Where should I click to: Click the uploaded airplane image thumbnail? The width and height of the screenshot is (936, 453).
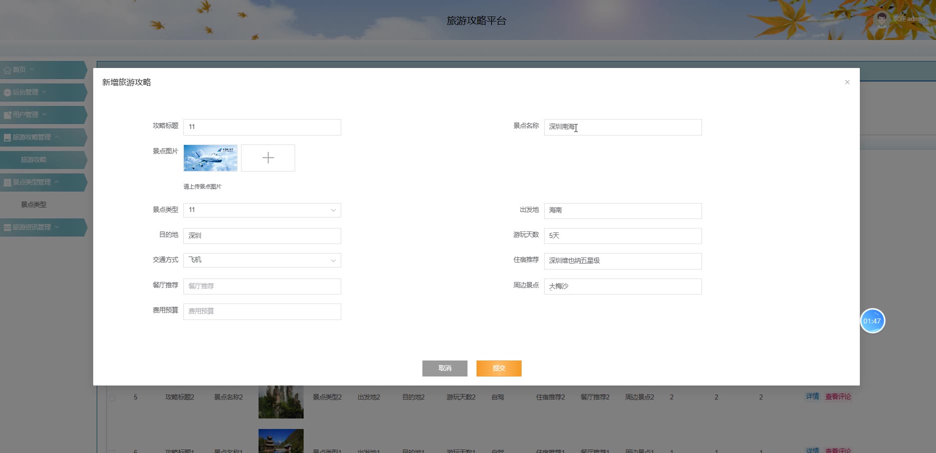point(210,158)
